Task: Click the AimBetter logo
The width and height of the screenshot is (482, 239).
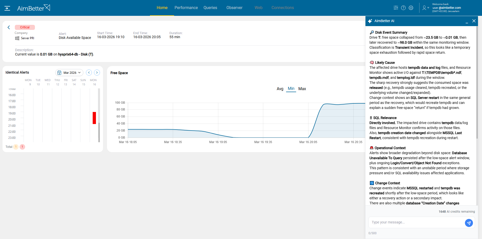Action: point(34,8)
